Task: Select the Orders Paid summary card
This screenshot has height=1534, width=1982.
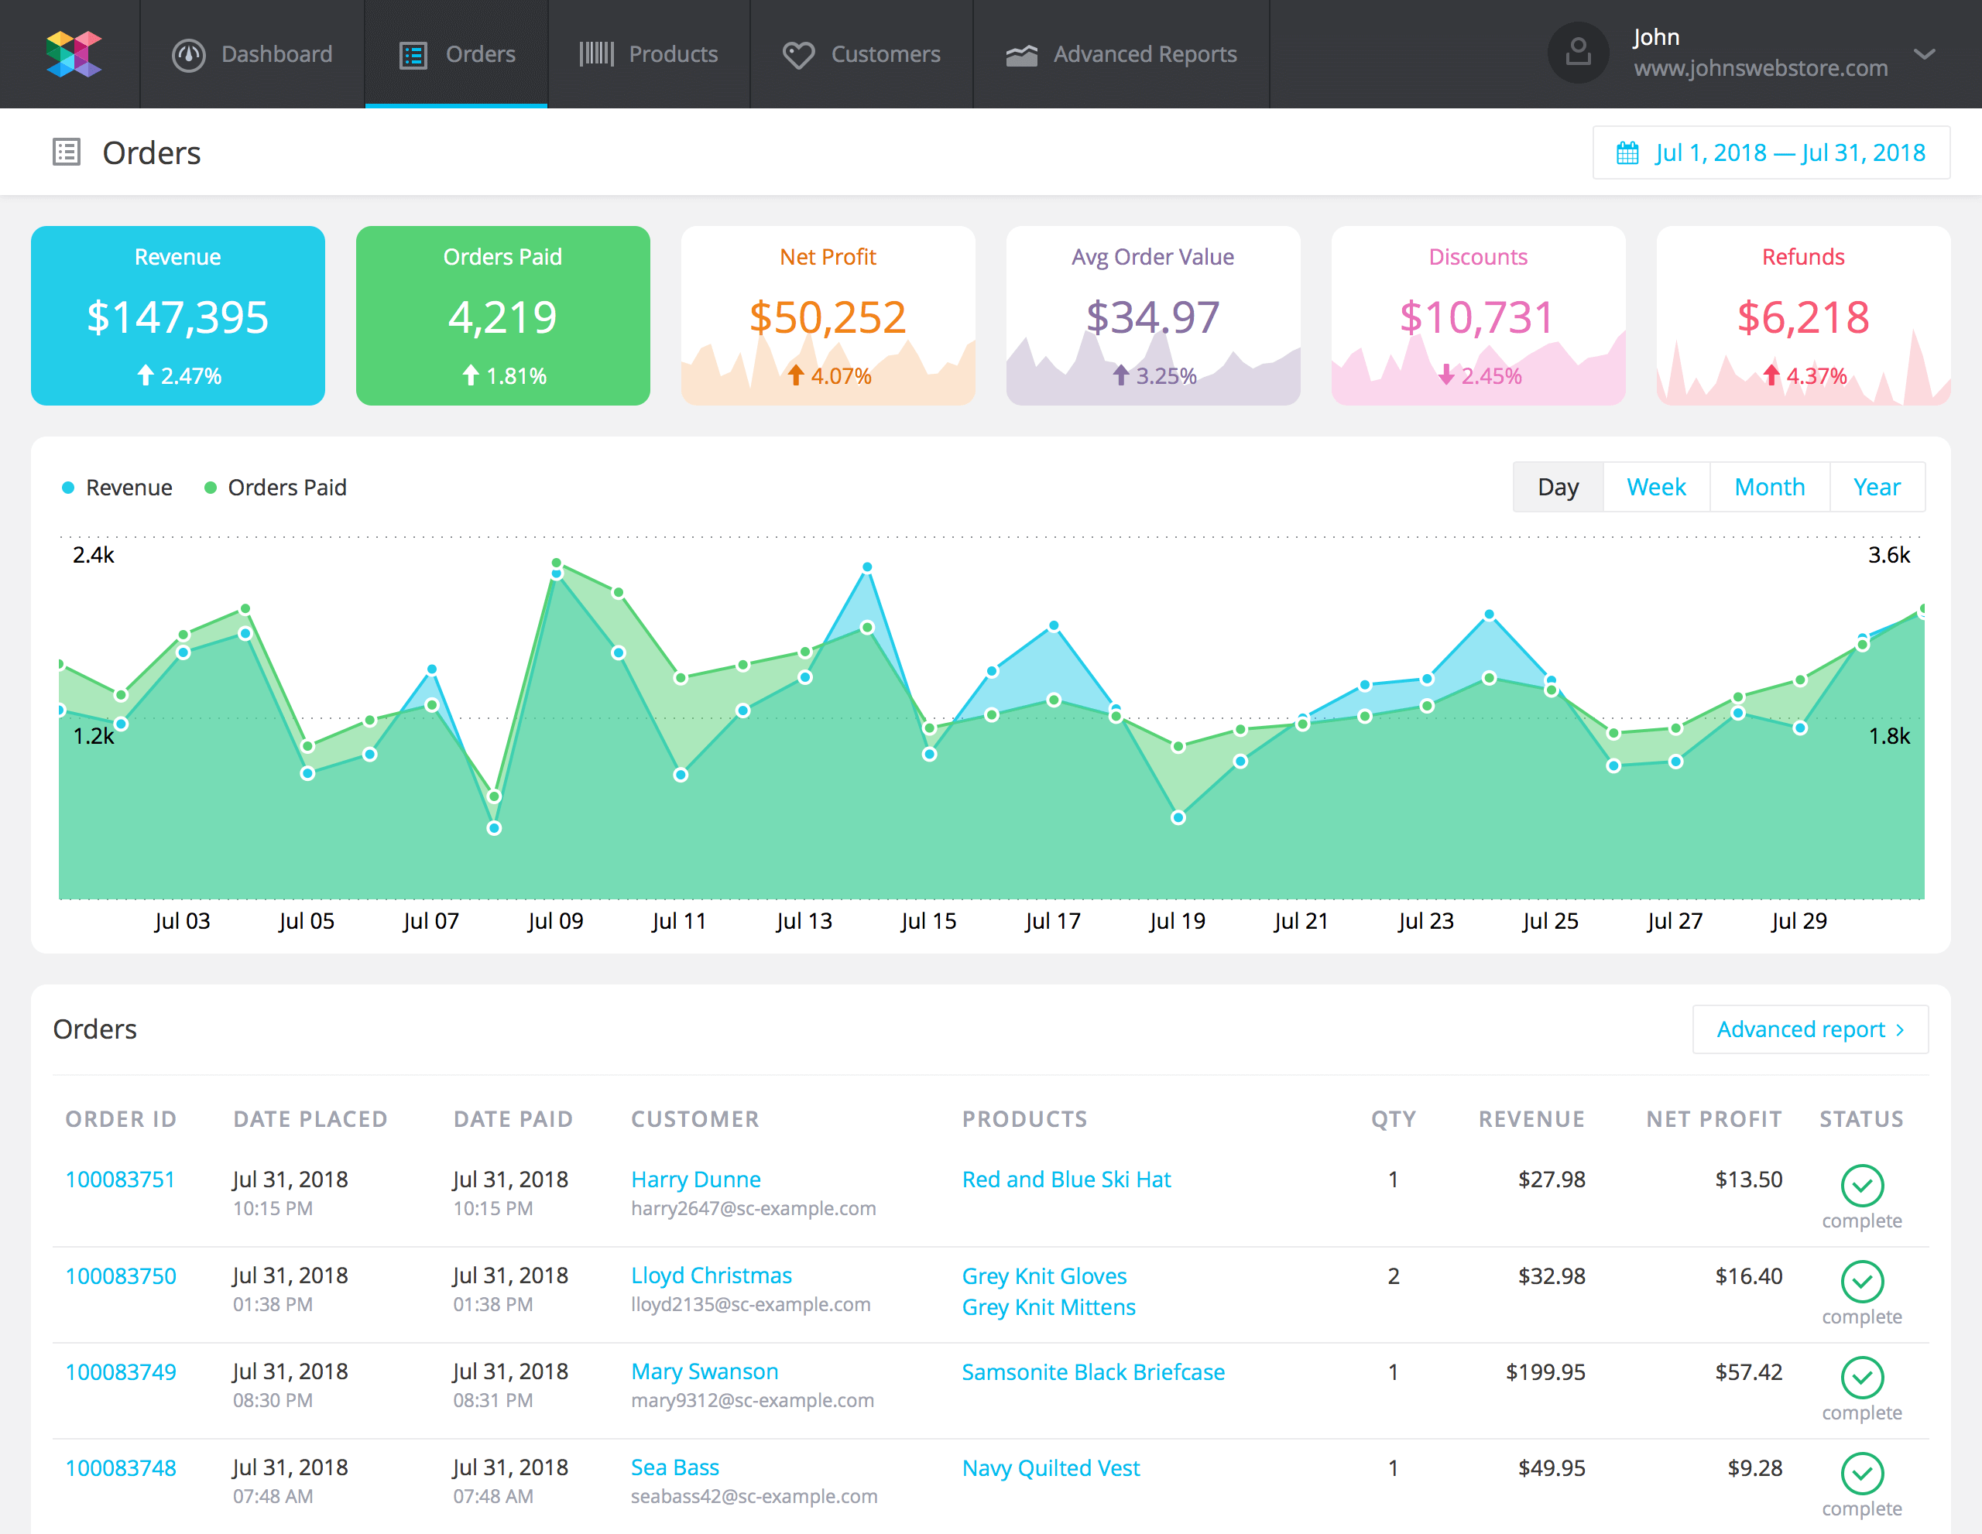Action: [x=502, y=316]
